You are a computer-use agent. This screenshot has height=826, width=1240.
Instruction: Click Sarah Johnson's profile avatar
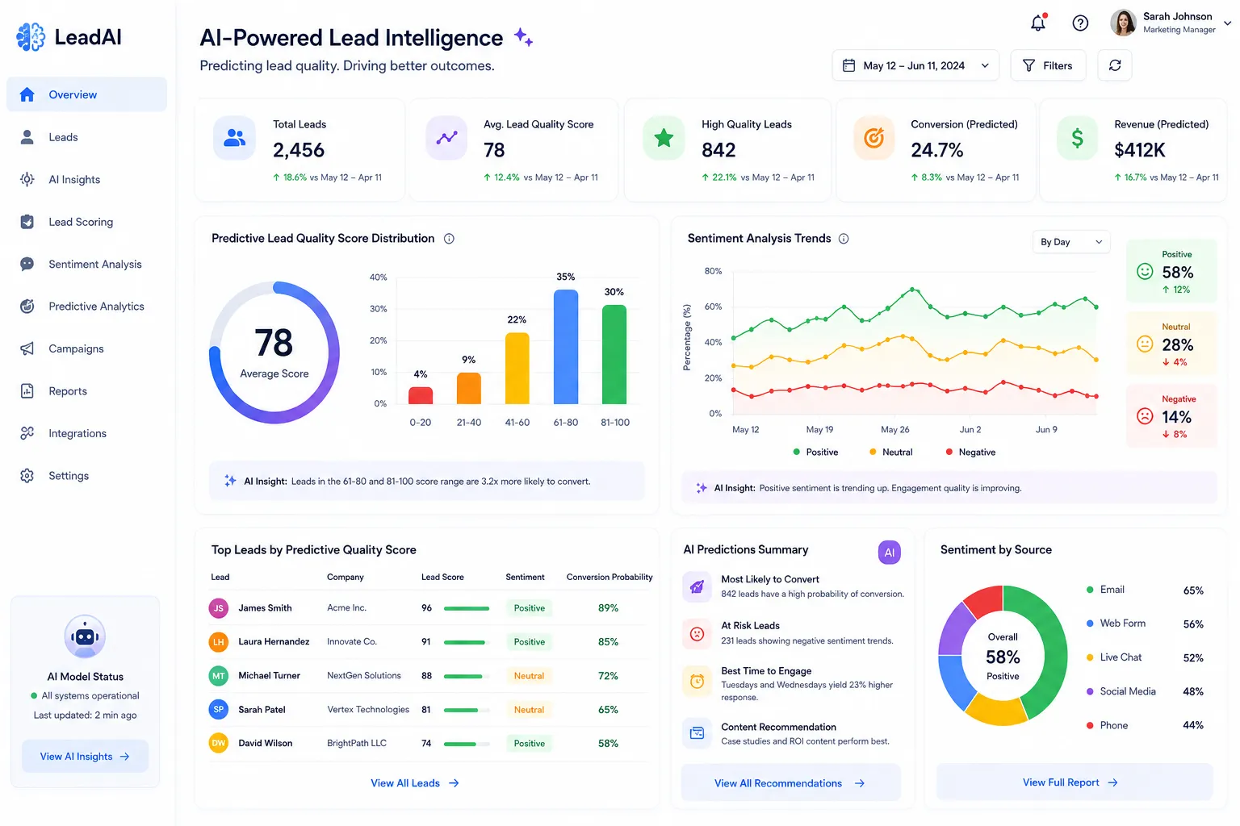[1123, 23]
